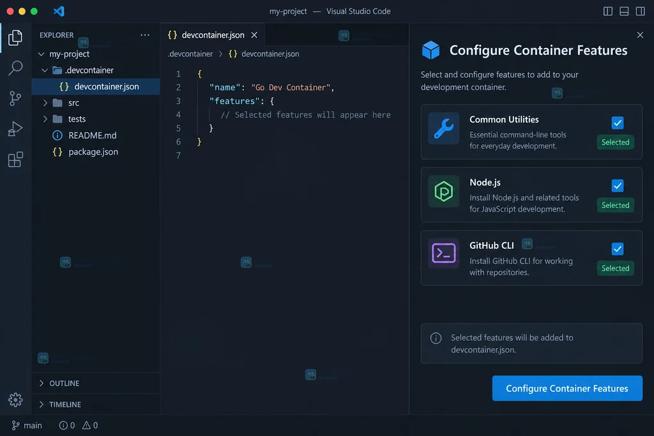
Task: Open Manage settings gear icon
Action: [15, 400]
